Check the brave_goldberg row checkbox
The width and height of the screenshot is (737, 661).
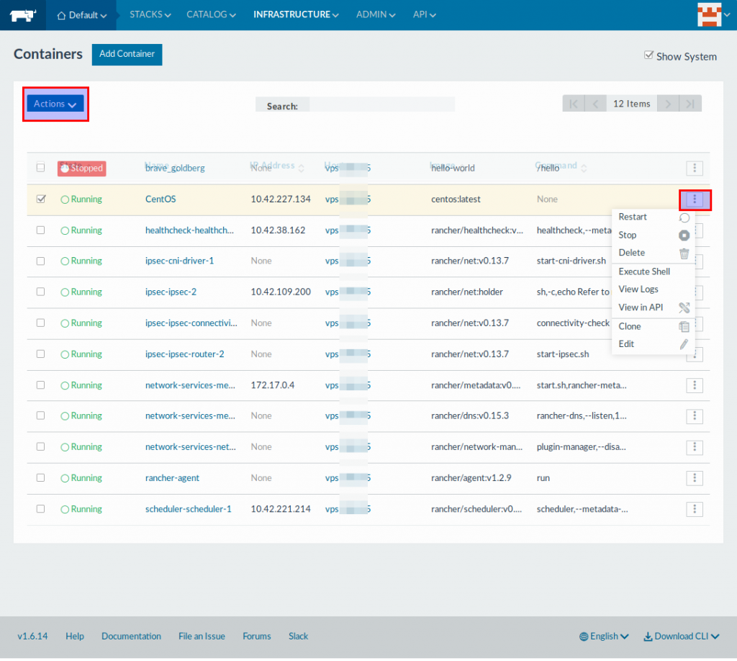click(40, 167)
